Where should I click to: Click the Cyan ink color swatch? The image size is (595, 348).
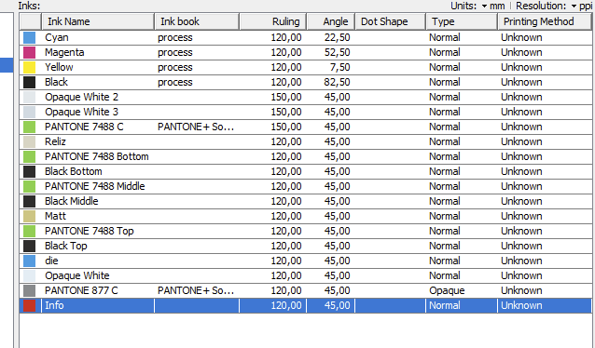point(29,37)
